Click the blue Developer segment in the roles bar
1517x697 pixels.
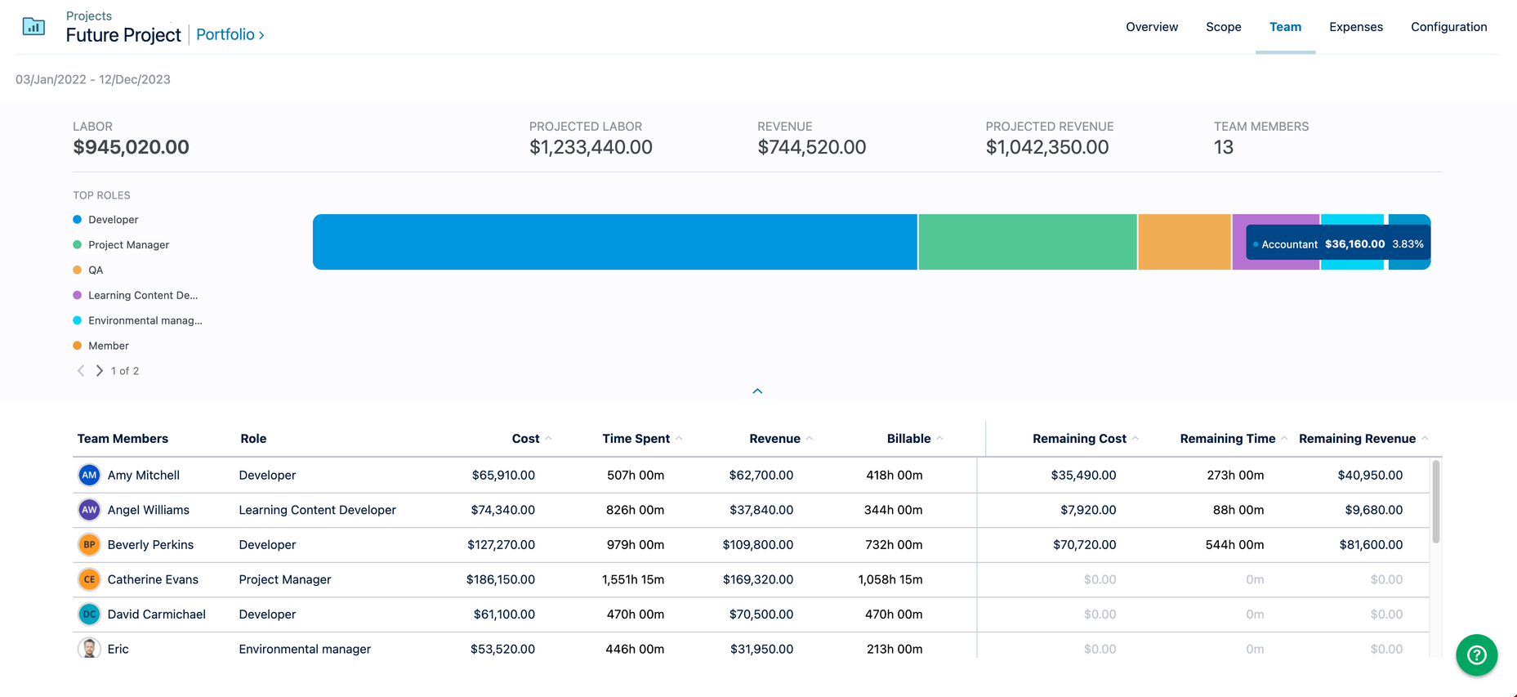pos(614,242)
